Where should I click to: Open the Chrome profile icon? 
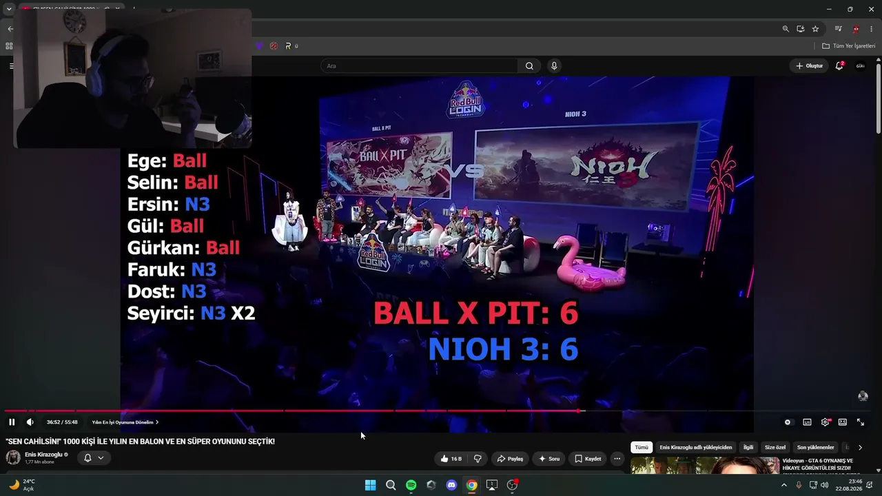[856, 29]
